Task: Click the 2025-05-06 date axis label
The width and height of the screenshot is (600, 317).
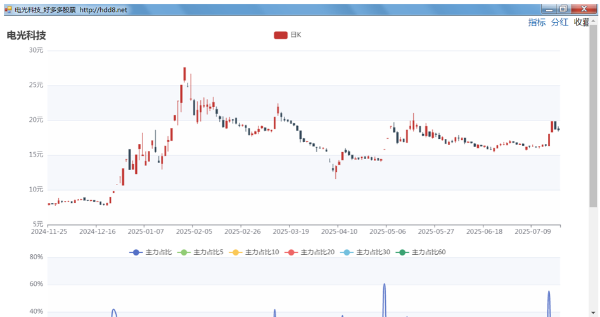Action: tap(388, 231)
